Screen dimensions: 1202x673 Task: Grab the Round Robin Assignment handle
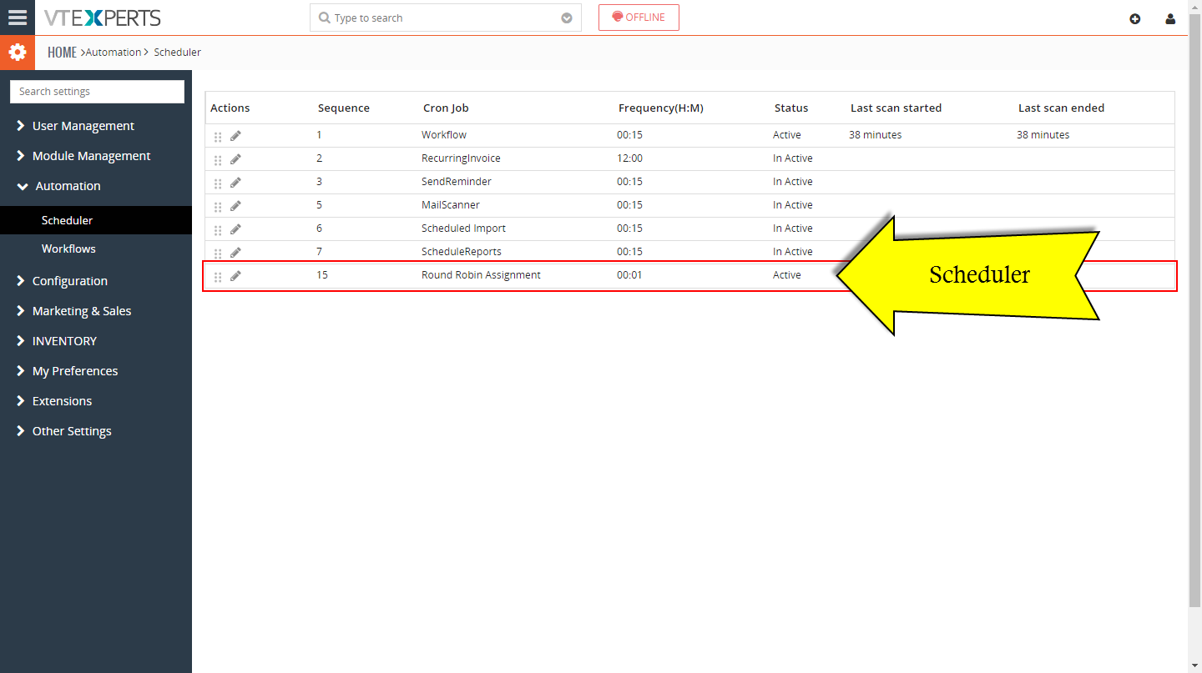tap(218, 276)
